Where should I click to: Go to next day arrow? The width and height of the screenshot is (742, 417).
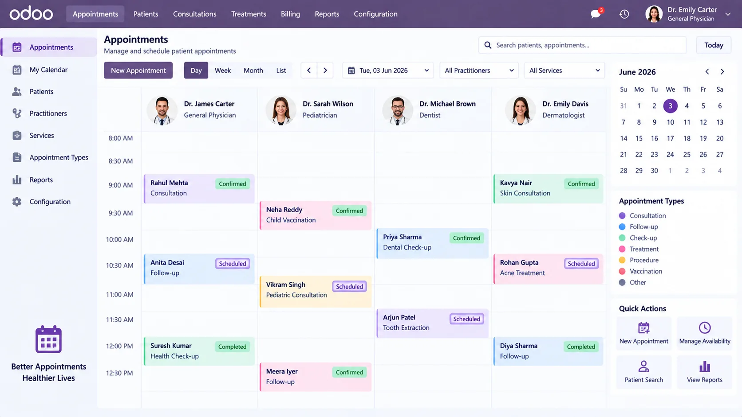[x=325, y=70]
